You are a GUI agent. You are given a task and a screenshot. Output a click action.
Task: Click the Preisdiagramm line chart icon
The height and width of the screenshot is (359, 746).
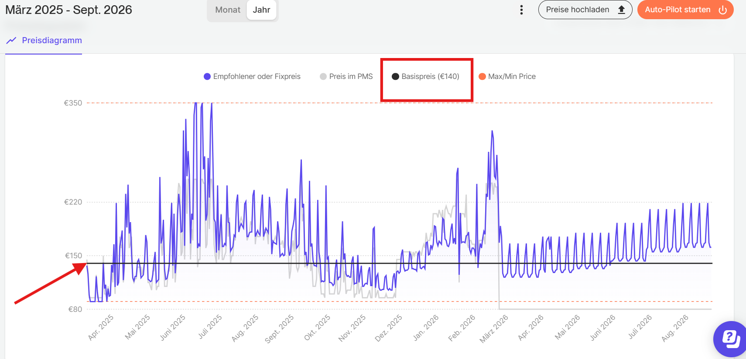11,41
